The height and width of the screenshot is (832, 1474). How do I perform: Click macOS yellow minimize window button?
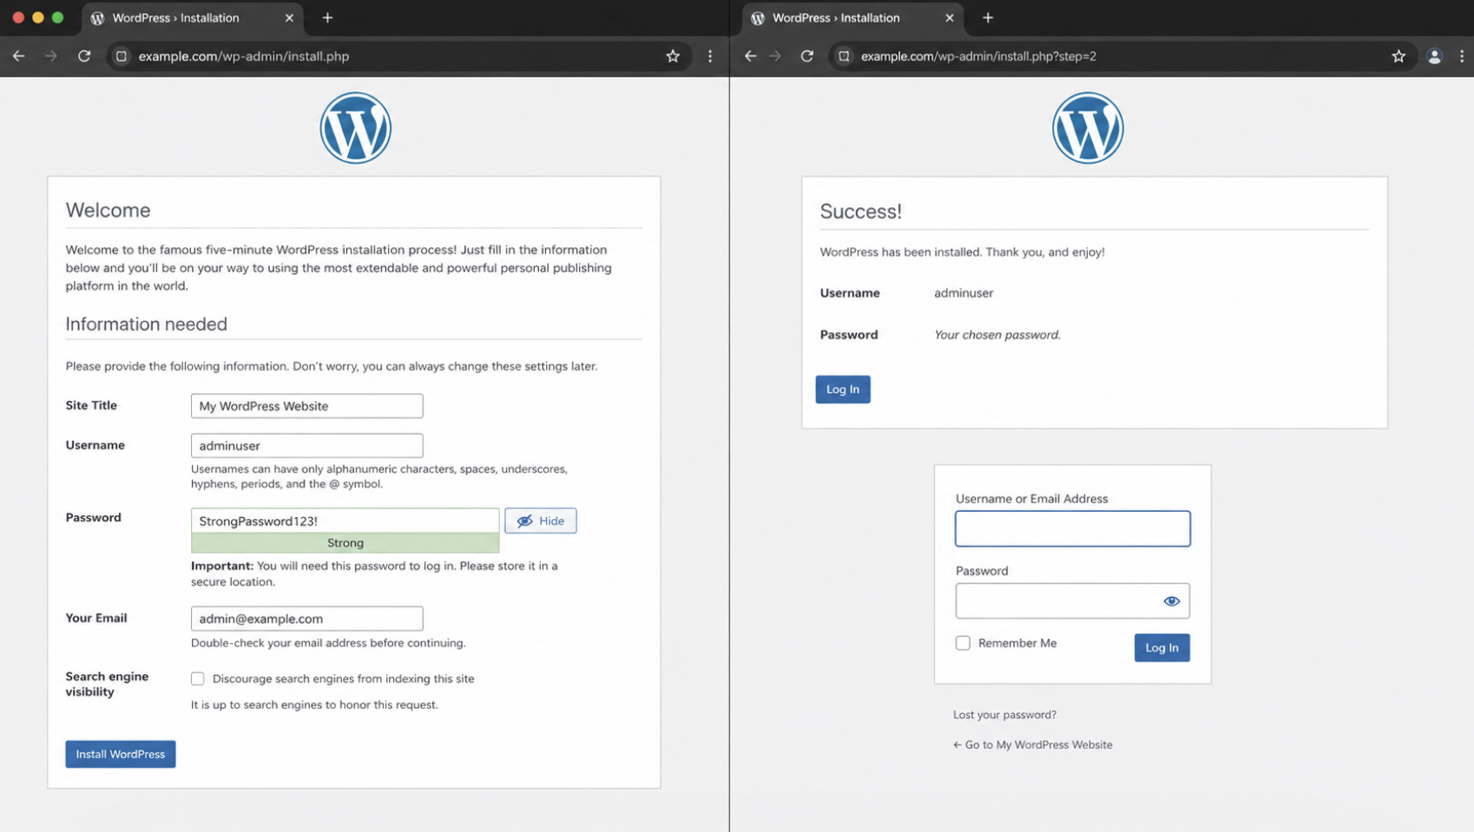(37, 17)
